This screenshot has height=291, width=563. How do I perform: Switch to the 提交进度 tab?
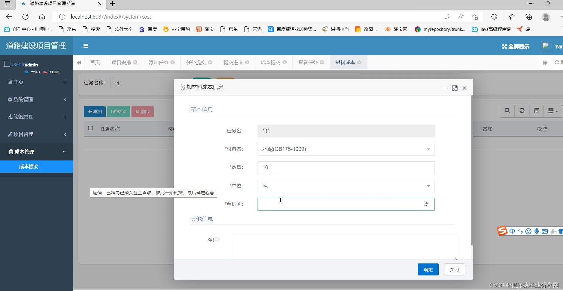tap(233, 62)
